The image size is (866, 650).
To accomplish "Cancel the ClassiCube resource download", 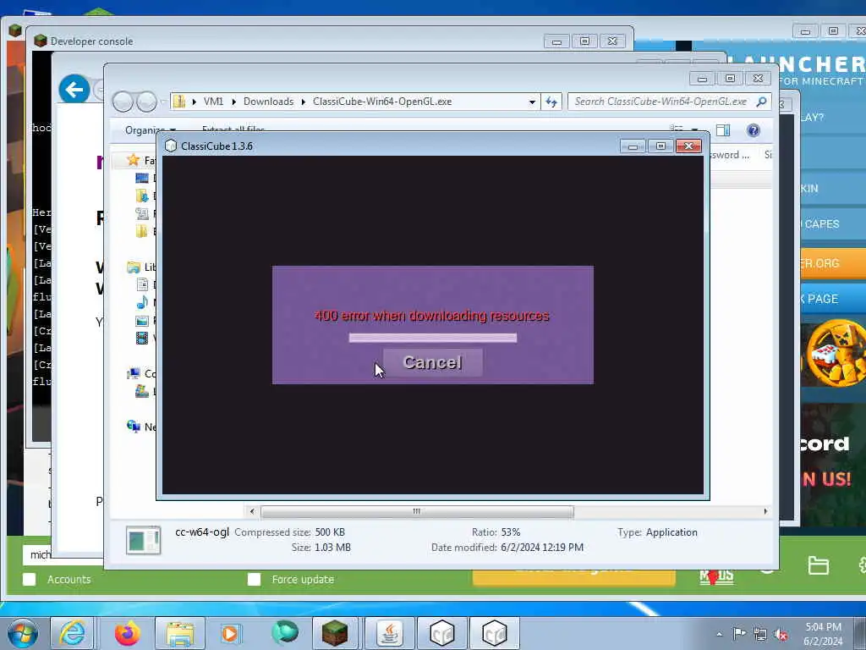I will click(432, 362).
